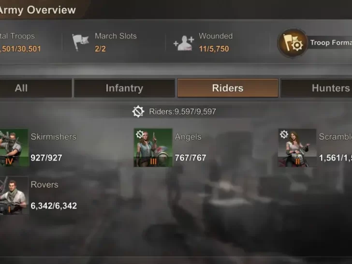352x264 pixels.
Task: Switch to the Infantry tab
Action: click(124, 88)
